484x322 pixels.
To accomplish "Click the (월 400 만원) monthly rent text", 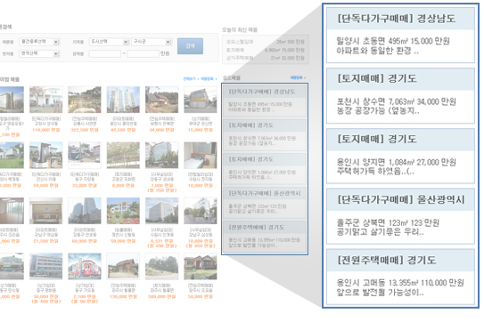I will [x=46, y=302].
